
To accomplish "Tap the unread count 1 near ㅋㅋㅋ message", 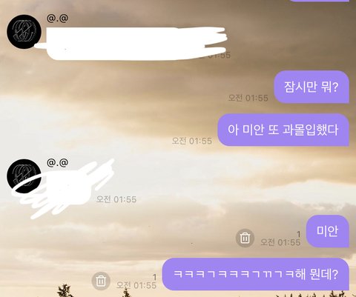I will tap(154, 277).
